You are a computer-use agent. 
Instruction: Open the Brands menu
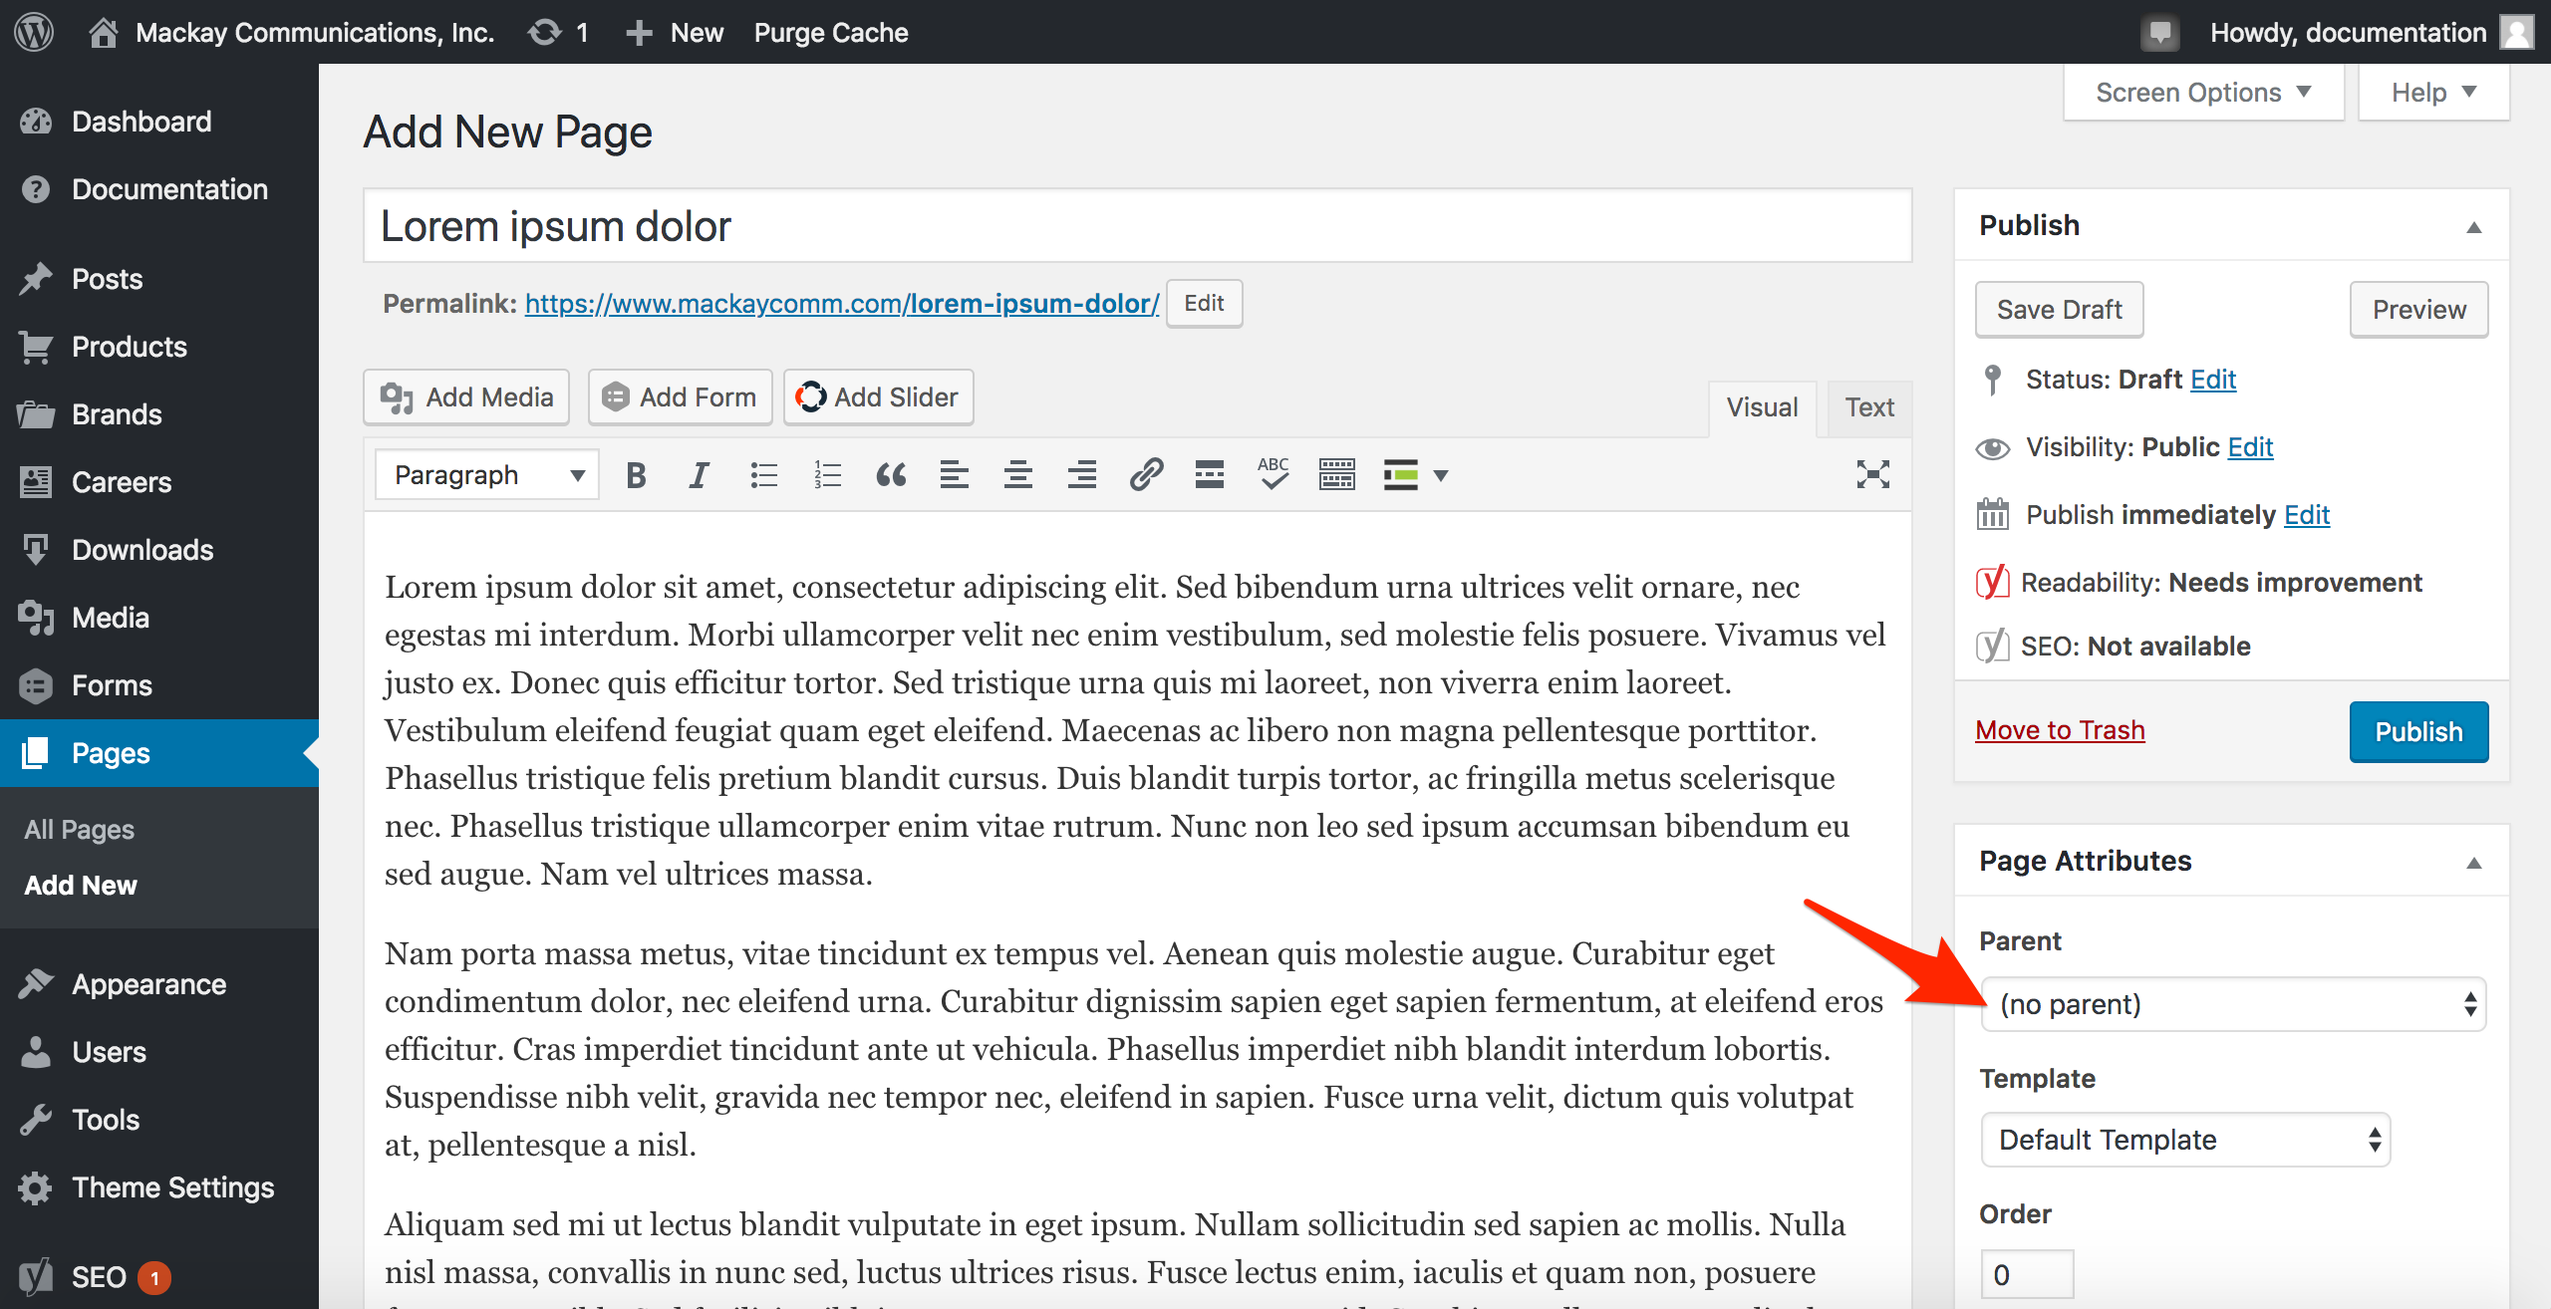point(159,414)
